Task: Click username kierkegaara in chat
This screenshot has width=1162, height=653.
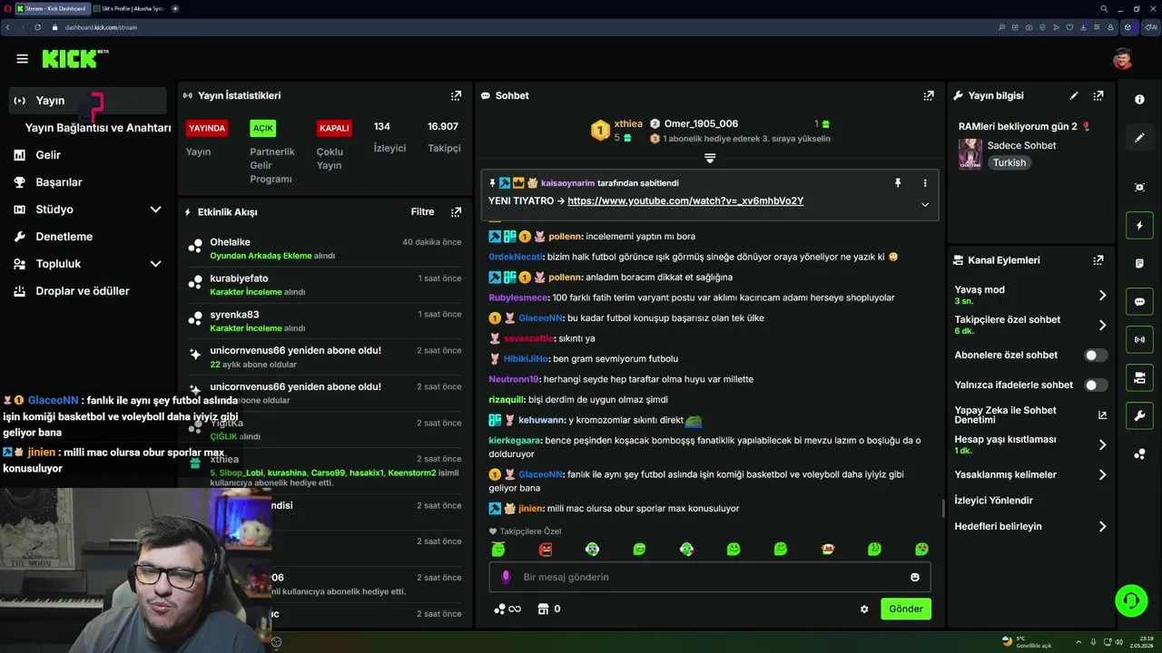Action: [515, 441]
